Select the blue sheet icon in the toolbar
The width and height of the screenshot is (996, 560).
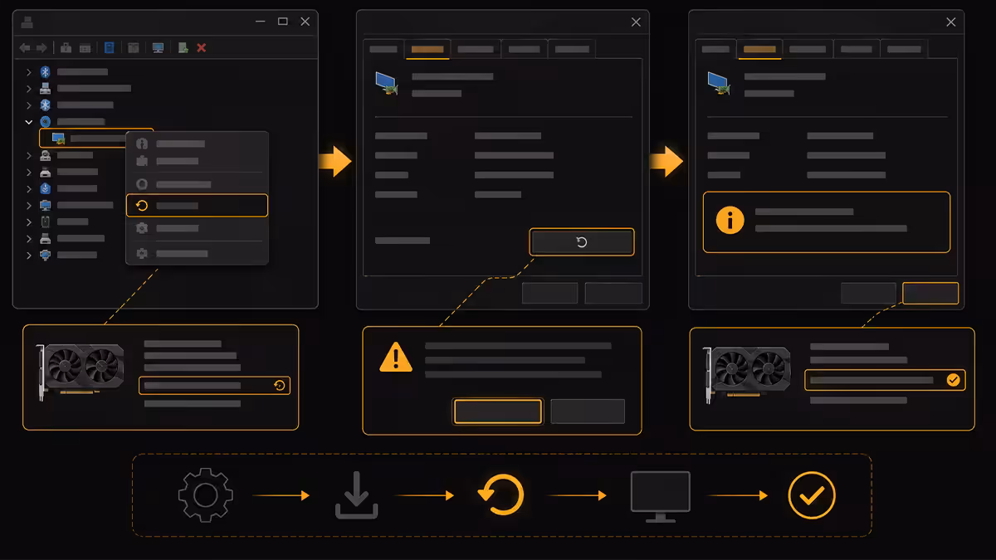coord(110,47)
